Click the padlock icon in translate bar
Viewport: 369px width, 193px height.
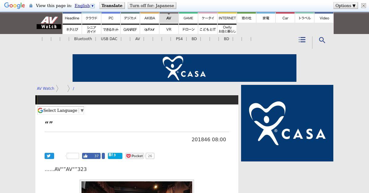pos(31,6)
